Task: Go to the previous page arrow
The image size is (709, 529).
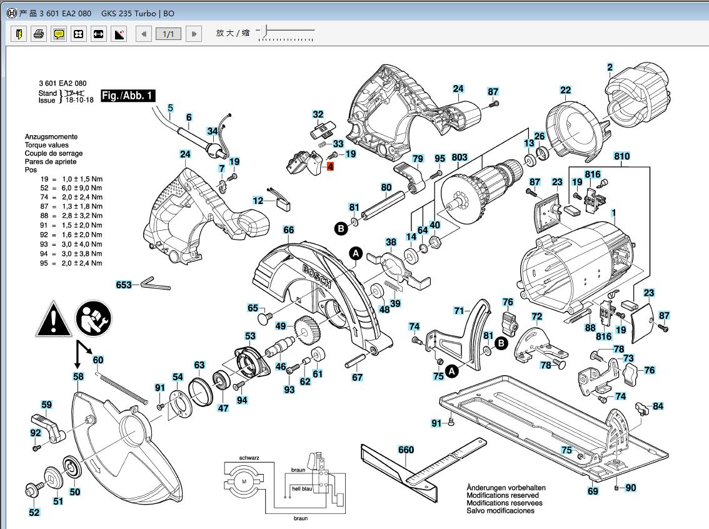Action: tap(144, 34)
